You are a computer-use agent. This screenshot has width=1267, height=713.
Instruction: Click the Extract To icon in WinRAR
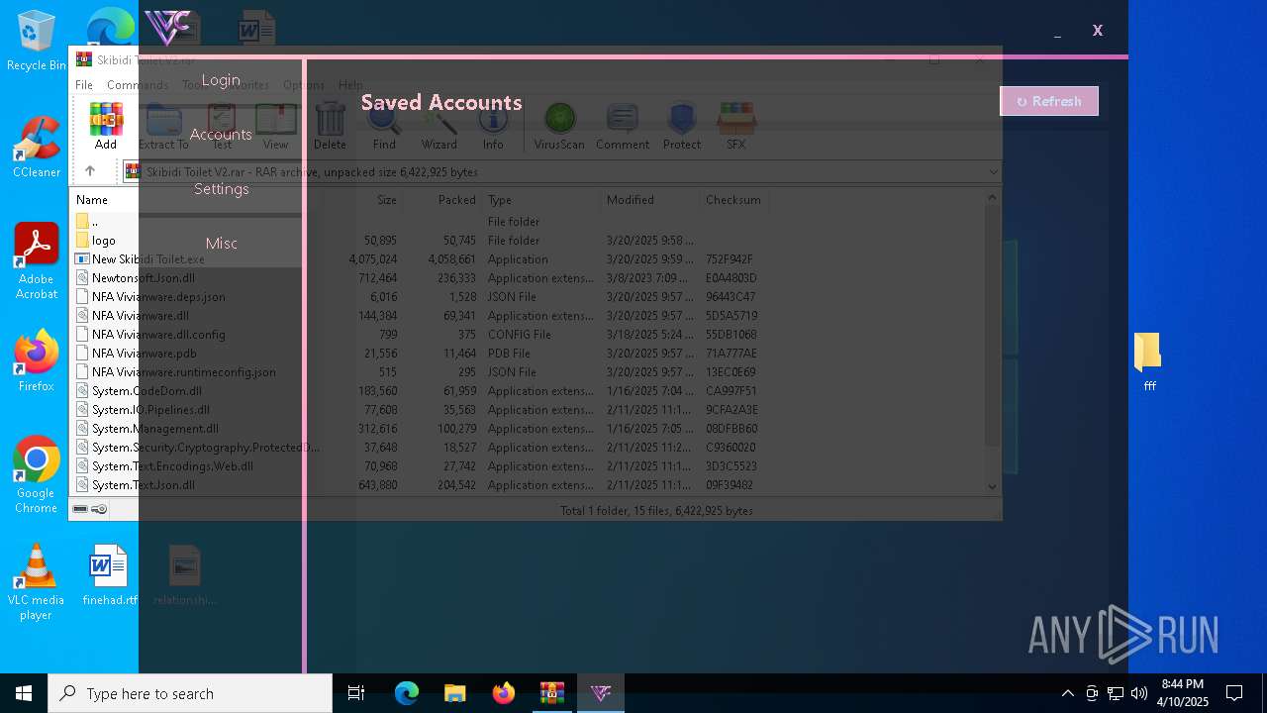click(x=163, y=126)
